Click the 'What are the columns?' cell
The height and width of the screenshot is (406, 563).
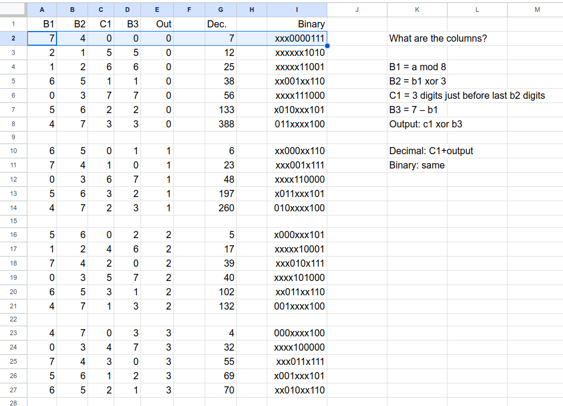[437, 38]
